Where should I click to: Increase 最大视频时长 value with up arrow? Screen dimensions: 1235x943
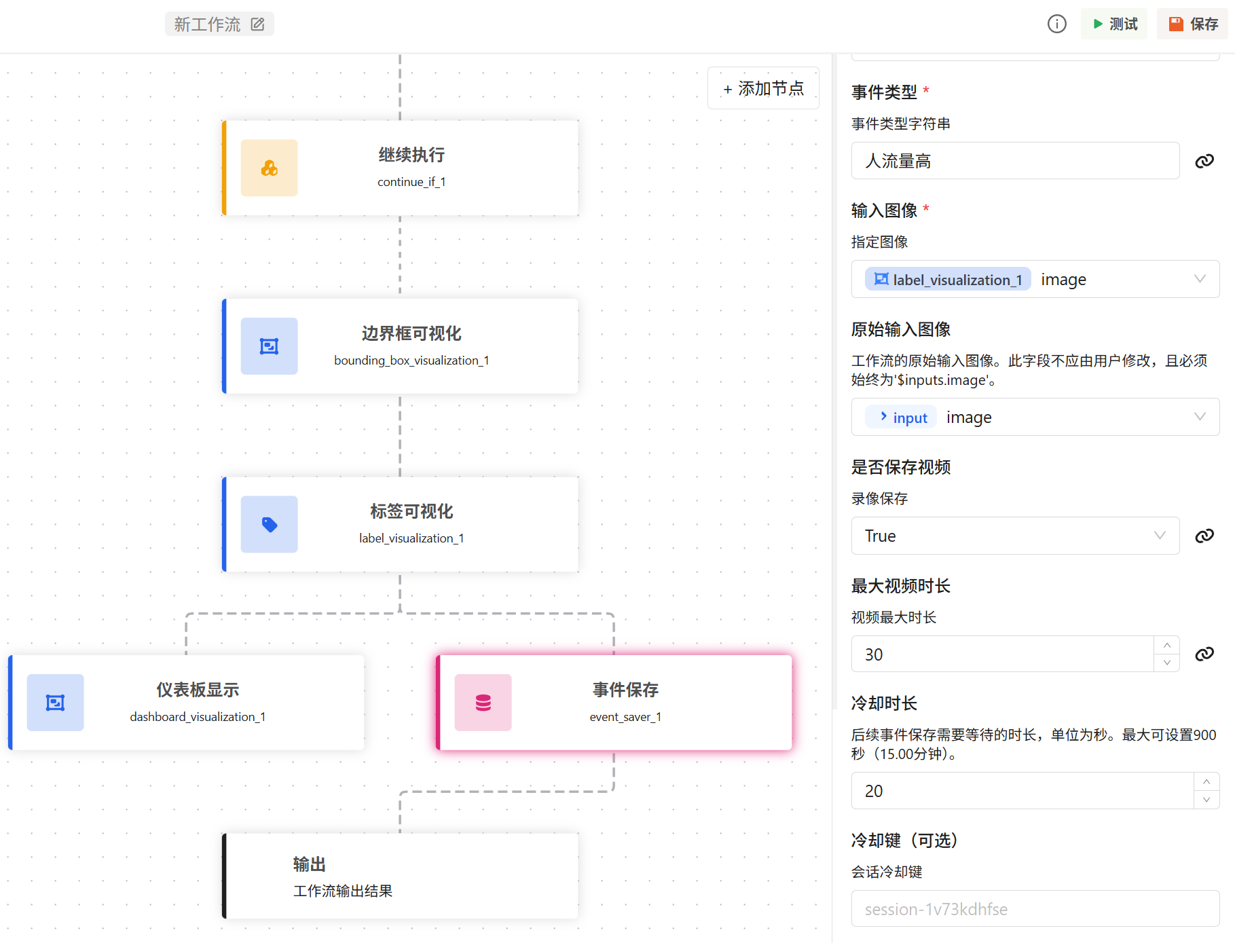1166,646
